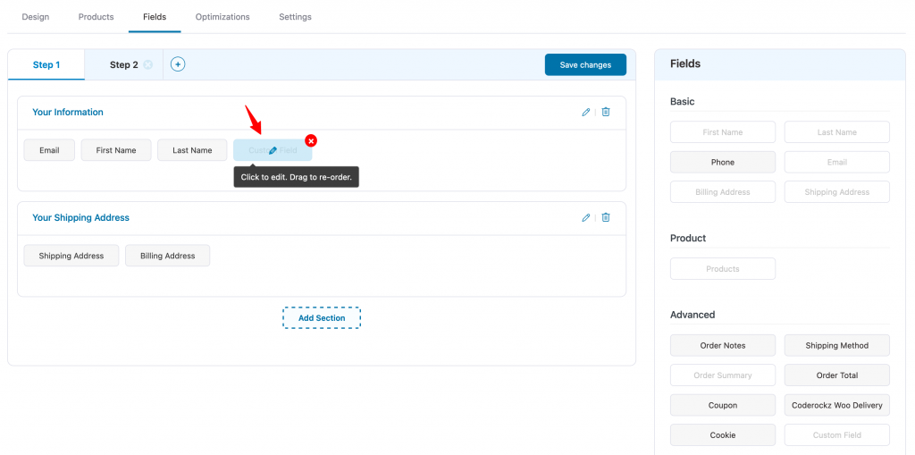
Task: Choose First Name in Fields panel
Action: pyautogui.click(x=722, y=132)
